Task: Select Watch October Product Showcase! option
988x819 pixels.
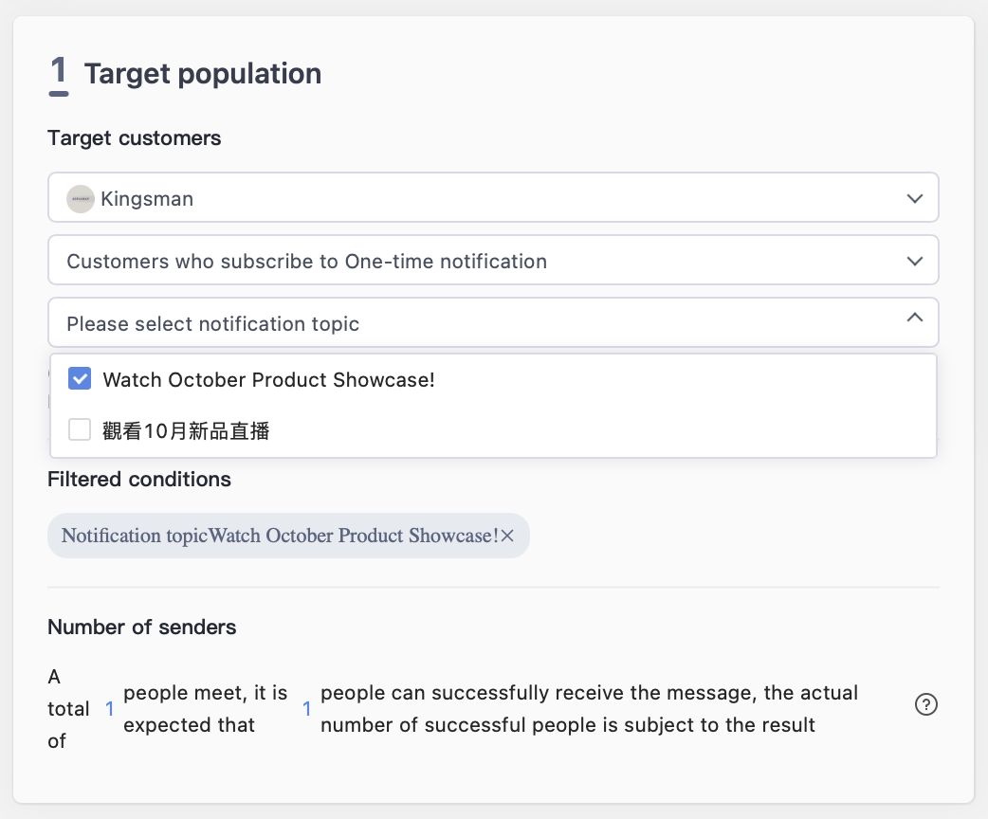Action: tap(268, 379)
